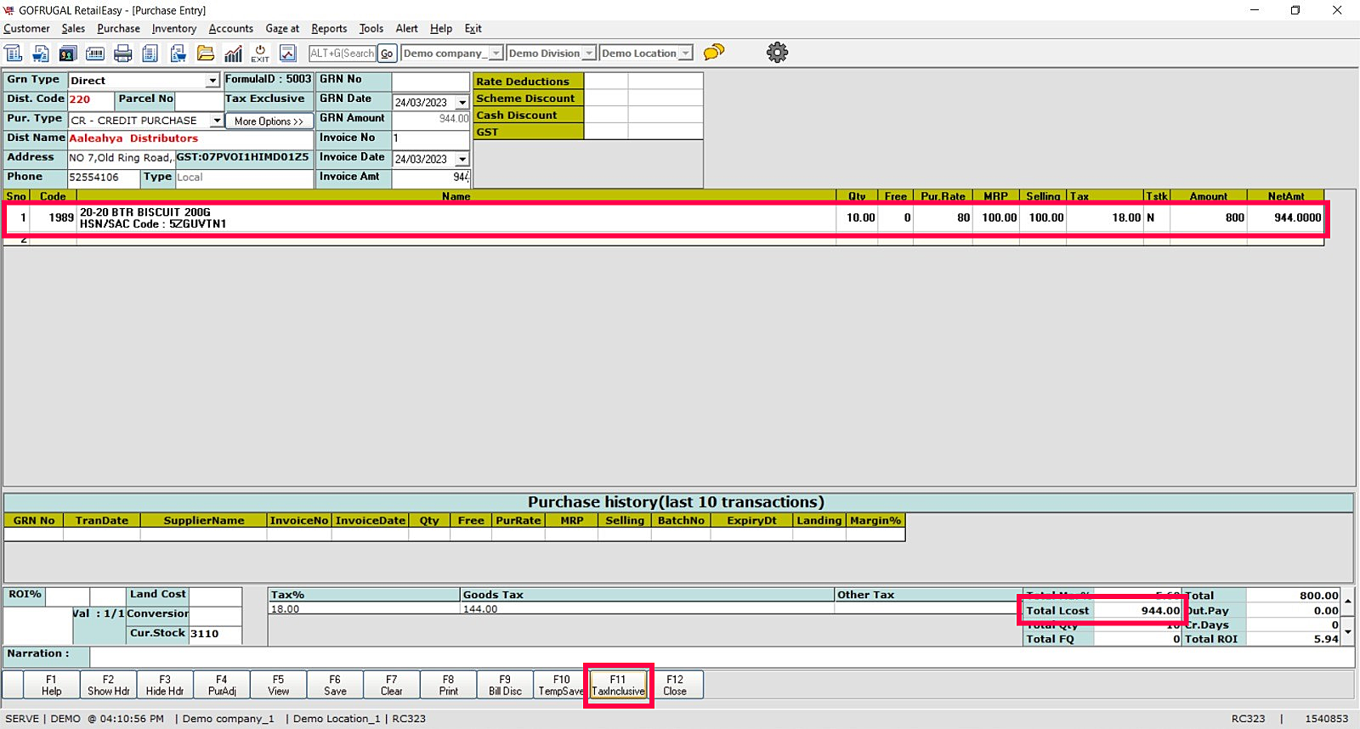Open the barcode toolbar icon
Screen dimensions: 1360x729
coord(95,53)
